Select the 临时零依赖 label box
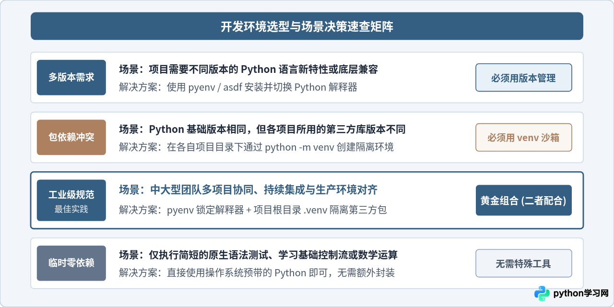The width and height of the screenshot is (614, 307). [71, 263]
